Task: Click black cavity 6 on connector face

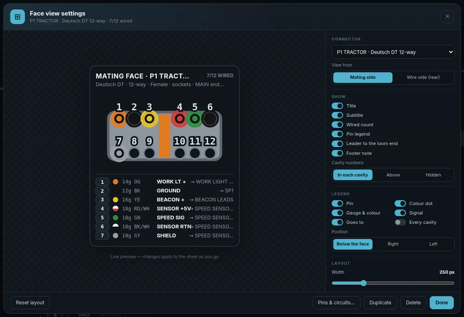Action: [210, 119]
